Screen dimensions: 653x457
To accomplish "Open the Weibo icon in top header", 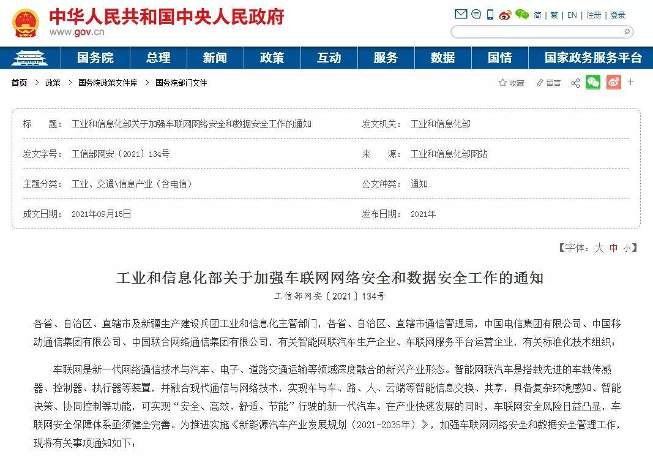I will pyautogui.click(x=505, y=15).
